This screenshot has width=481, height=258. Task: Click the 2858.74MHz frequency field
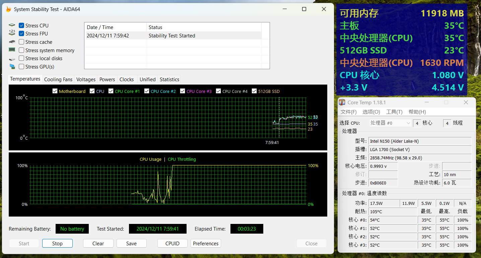click(420, 158)
